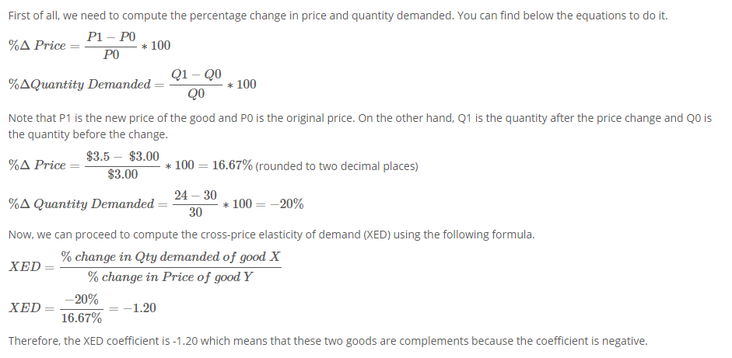Click the P1 − P0 numerator
Viewport: 732px width, 358px height.
[x=111, y=37]
